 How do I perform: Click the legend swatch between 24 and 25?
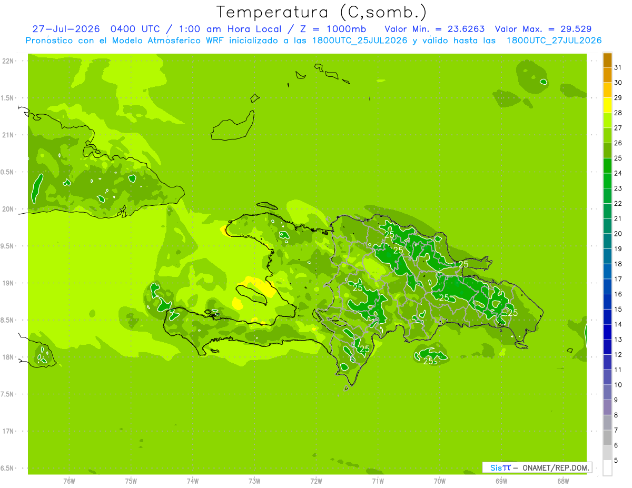tap(607, 166)
